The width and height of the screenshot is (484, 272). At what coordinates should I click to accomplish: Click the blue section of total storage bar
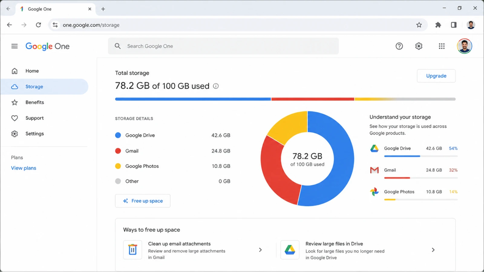pyautogui.click(x=193, y=99)
